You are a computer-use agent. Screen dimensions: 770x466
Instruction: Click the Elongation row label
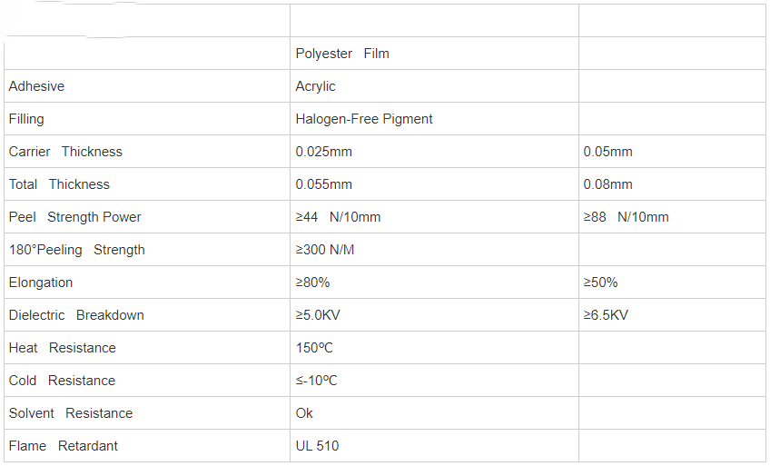[x=41, y=283]
